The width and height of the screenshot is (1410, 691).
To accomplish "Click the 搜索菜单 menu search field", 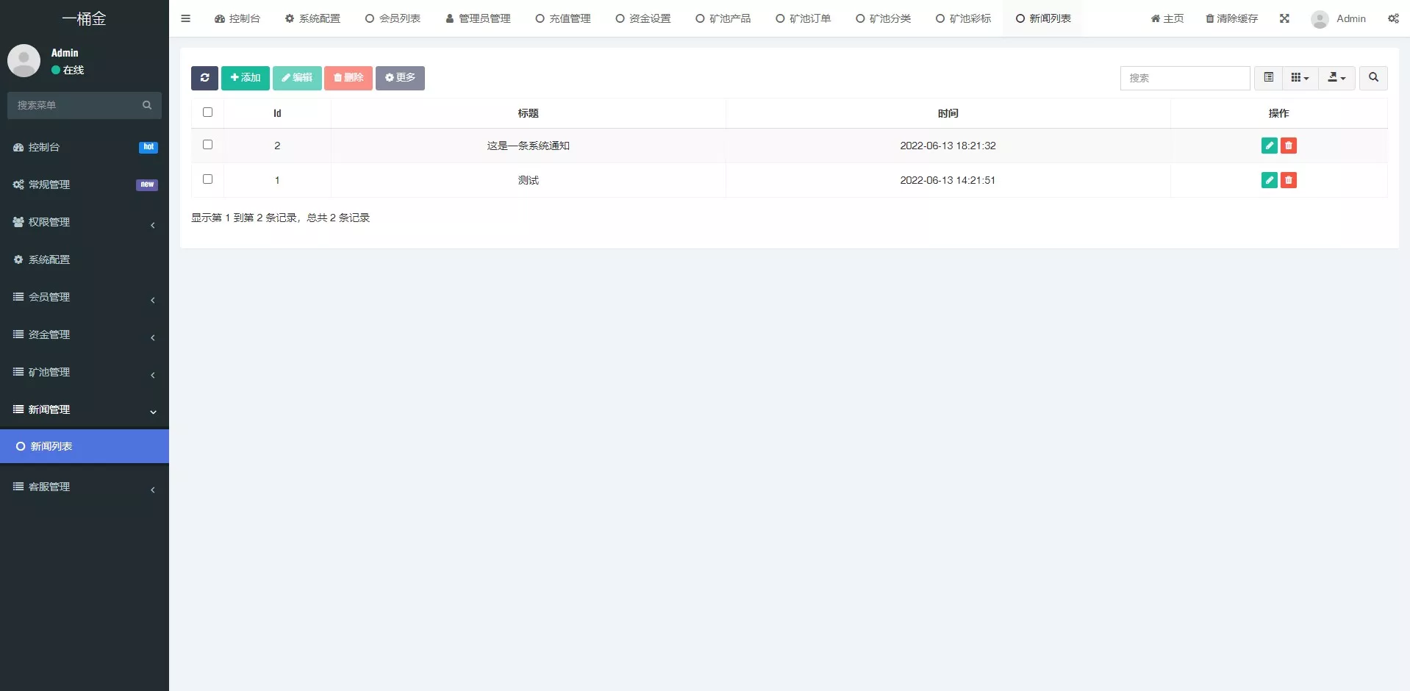I will [x=74, y=105].
